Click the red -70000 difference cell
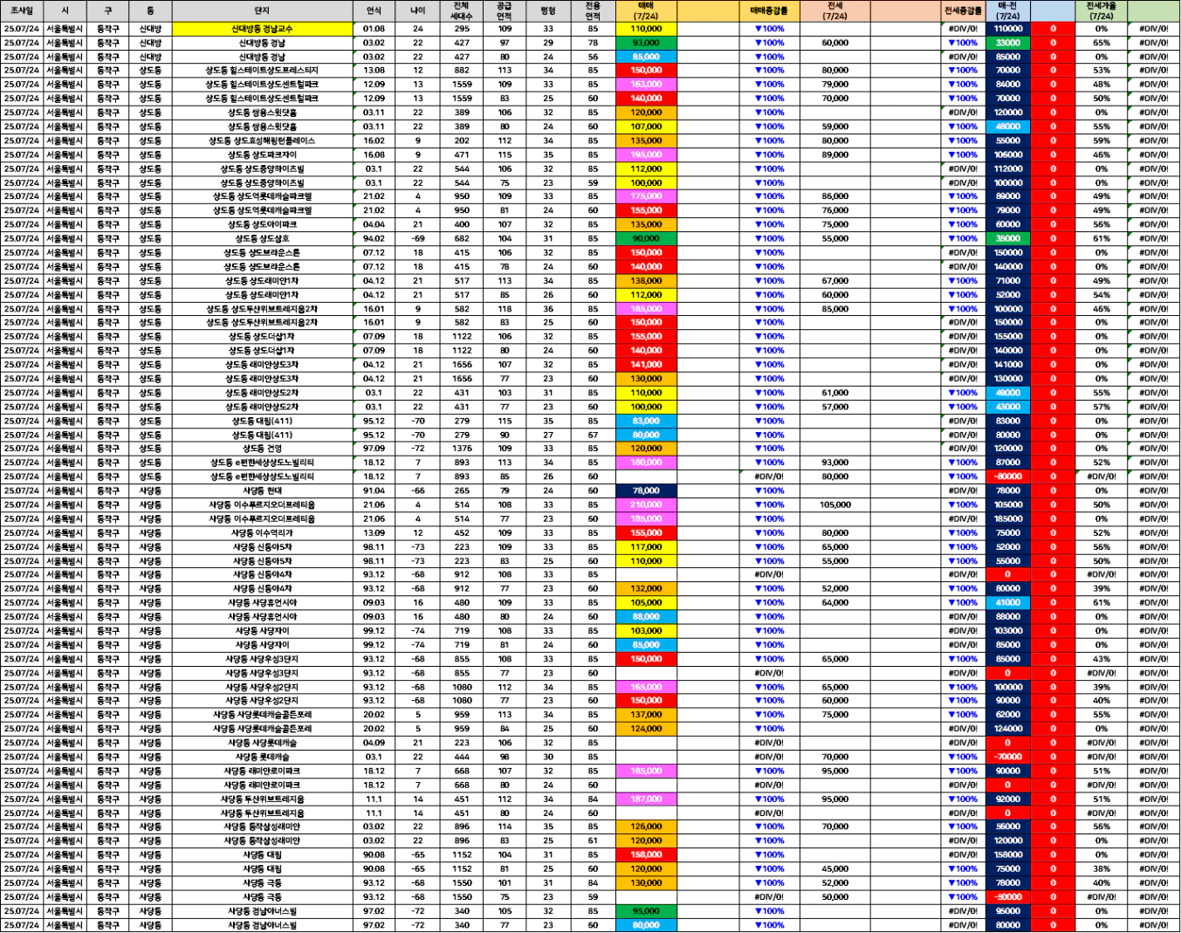This screenshot has height=933, width=1181. 1007,757
